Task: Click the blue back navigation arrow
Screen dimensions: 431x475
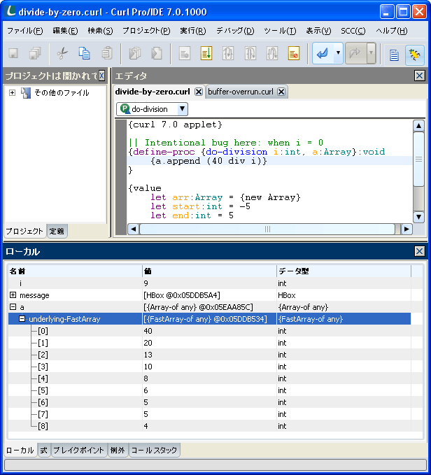Action: point(323,54)
